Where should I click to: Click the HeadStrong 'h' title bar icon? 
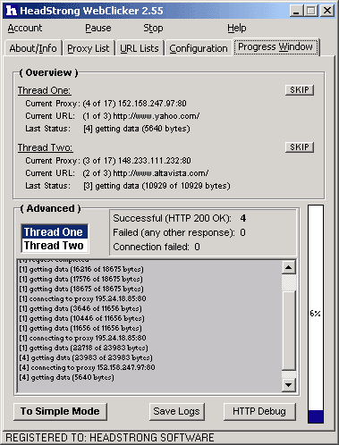coord(12,11)
